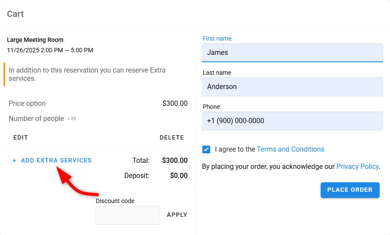Click the Price option $300.00 amount
This screenshot has width=390, height=235.
[x=175, y=104]
